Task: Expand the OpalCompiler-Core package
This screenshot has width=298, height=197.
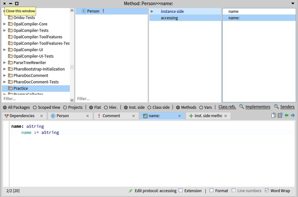Action: click(5, 24)
